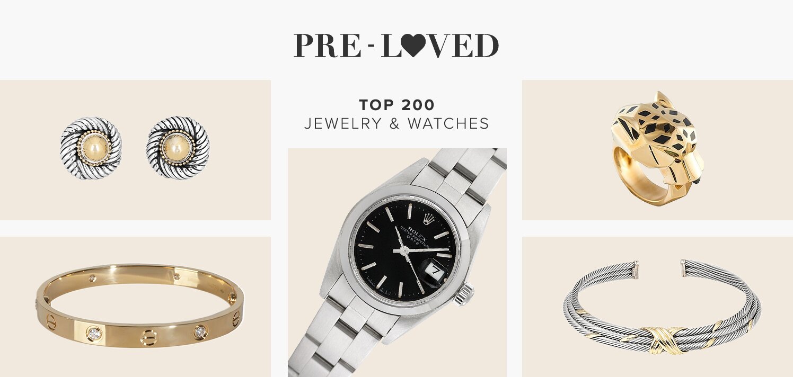Open the TOP 200 heading link

pos(396,104)
